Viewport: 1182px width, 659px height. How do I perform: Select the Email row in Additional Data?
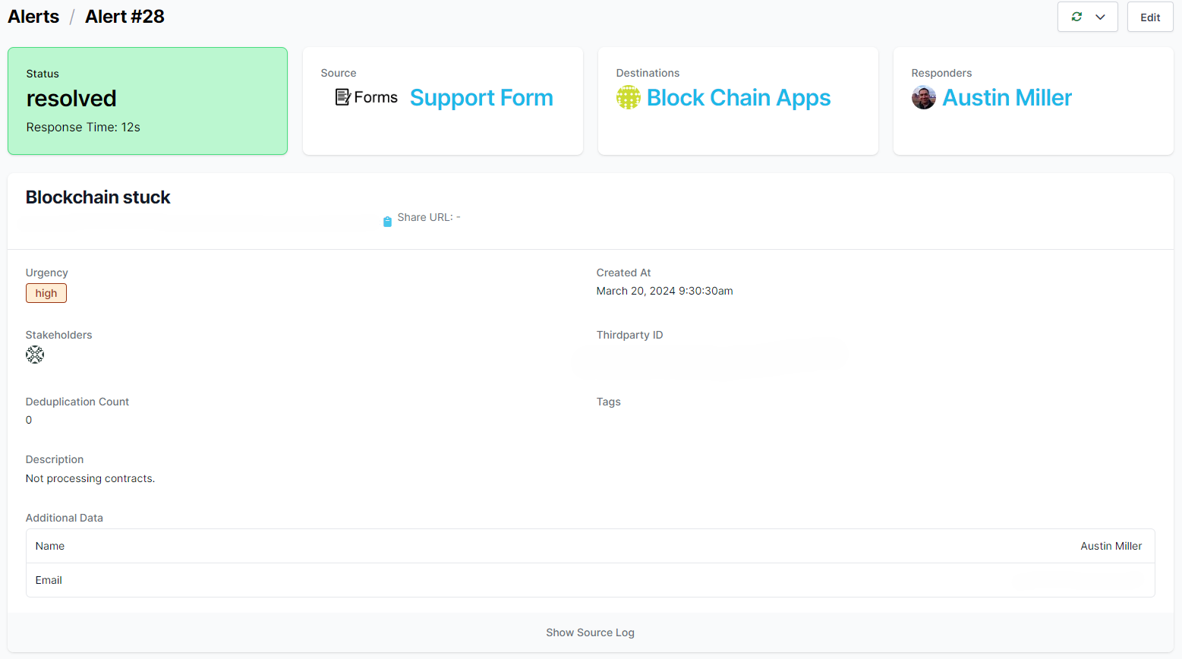pyautogui.click(x=590, y=580)
